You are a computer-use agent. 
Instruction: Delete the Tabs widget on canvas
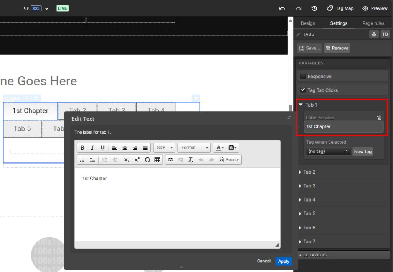point(196,98)
